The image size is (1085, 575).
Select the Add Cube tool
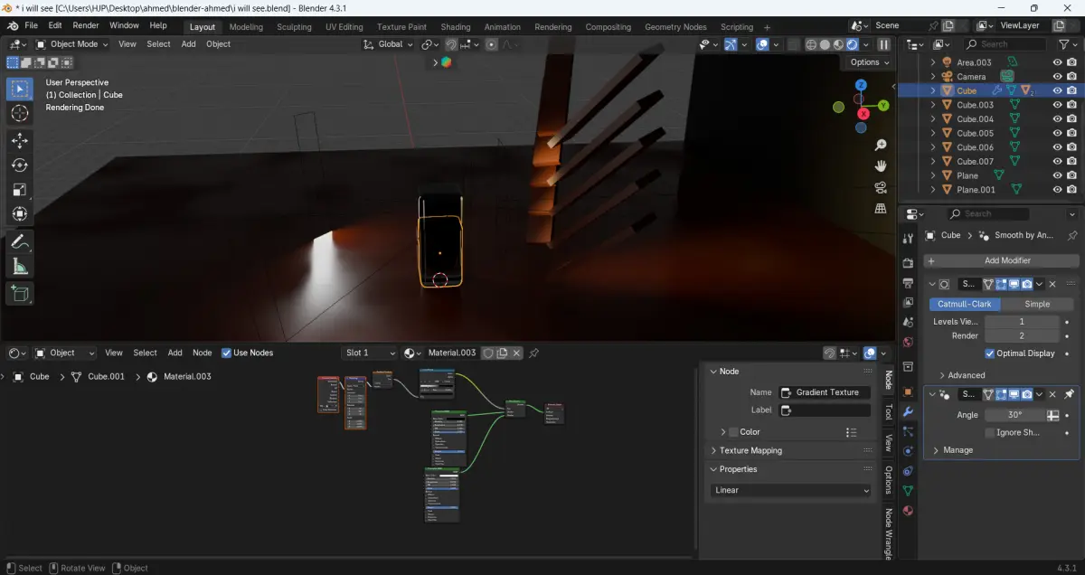point(20,294)
